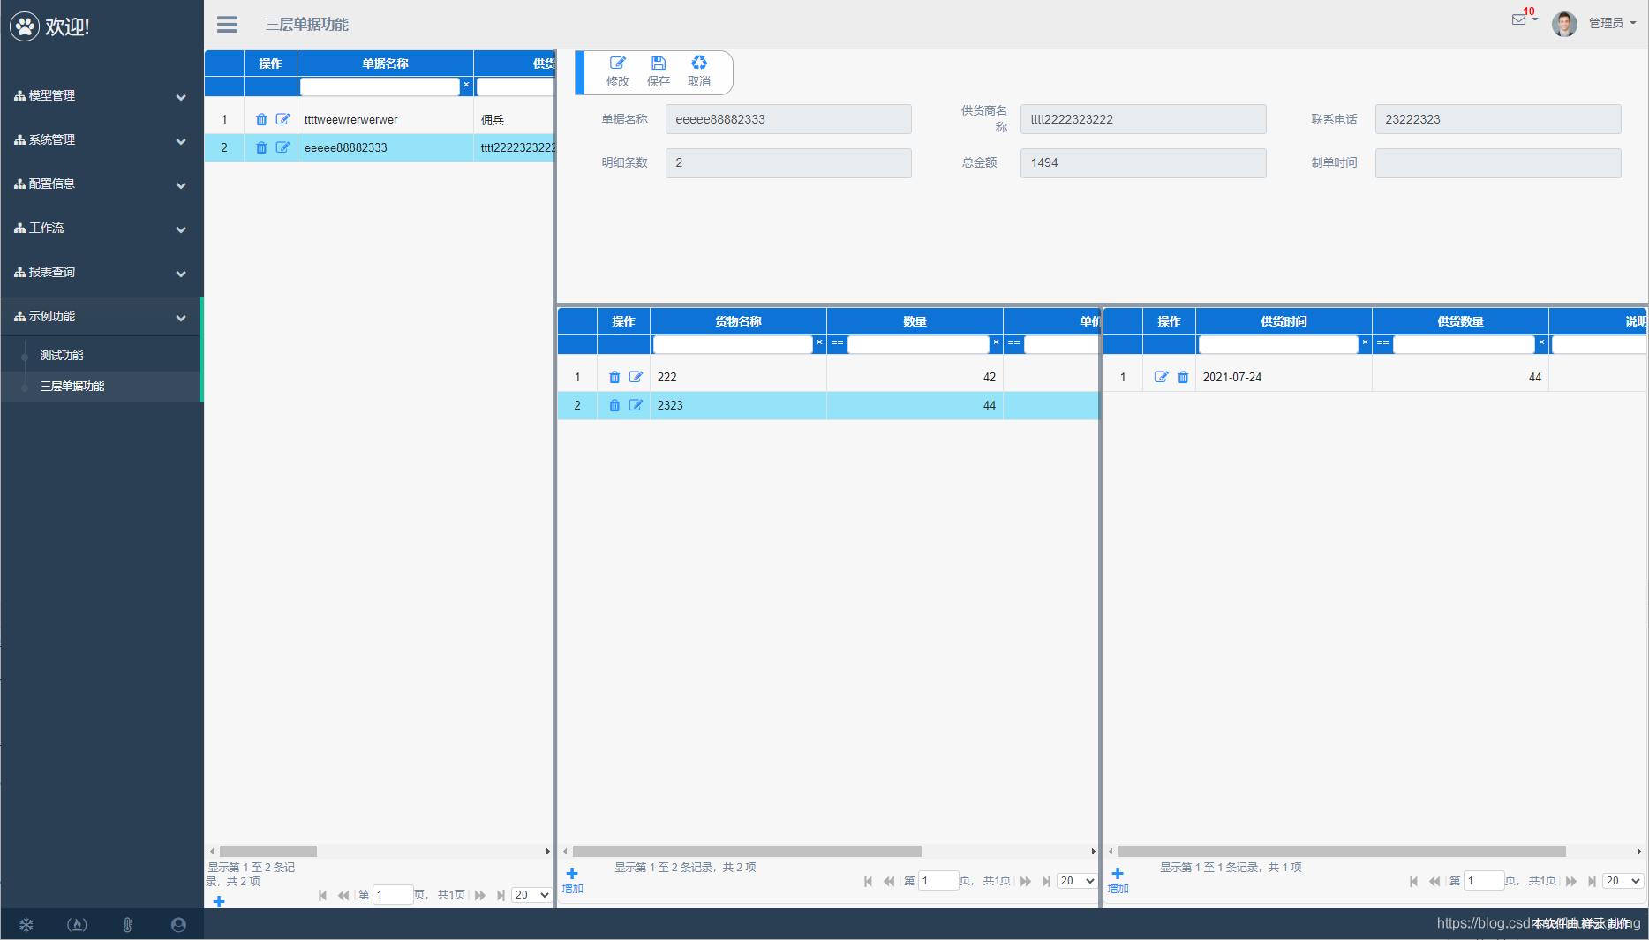Go to next page in document grid

(480, 895)
